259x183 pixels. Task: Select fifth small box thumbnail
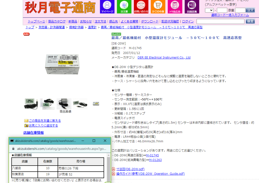pyautogui.click(x=96, y=104)
